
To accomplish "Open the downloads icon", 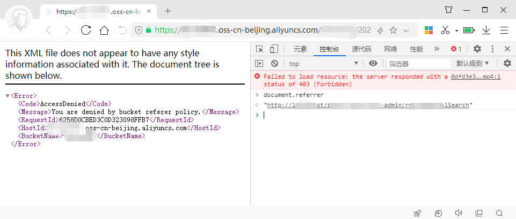I will [x=486, y=31].
